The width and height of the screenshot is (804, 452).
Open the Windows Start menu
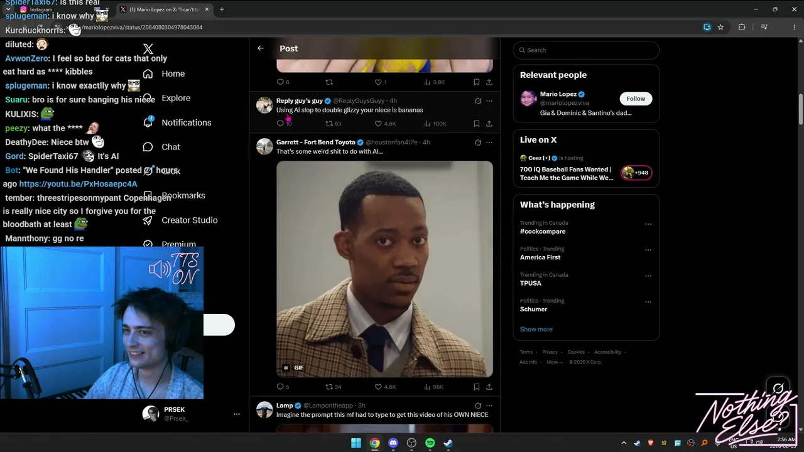[x=356, y=443]
